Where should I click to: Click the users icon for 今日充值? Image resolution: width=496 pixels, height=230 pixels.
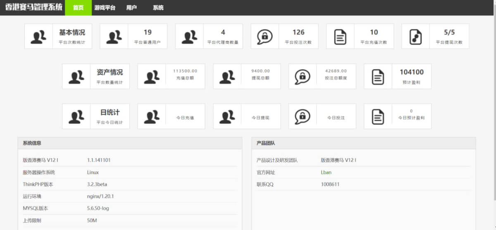[152, 116]
